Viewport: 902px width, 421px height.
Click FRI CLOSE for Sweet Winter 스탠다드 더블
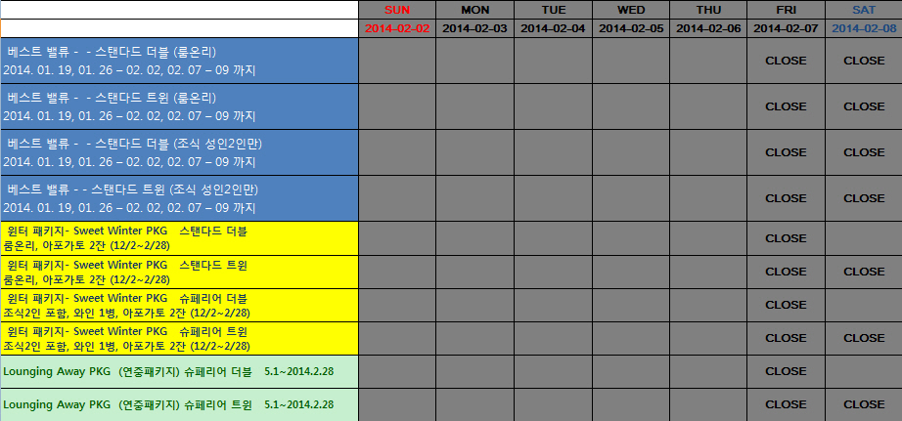786,238
